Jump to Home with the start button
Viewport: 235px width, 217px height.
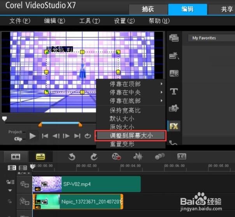coord(45,136)
